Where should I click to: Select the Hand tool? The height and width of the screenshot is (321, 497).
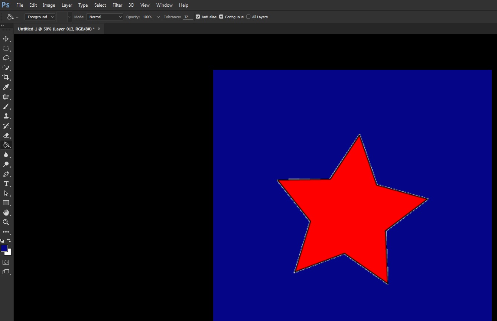point(6,213)
